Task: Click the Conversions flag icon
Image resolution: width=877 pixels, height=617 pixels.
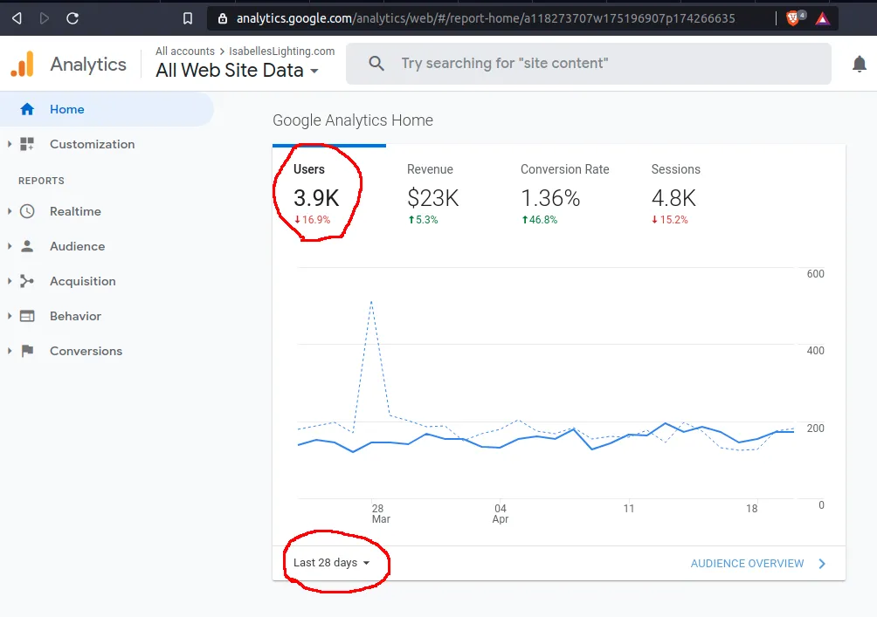Action: click(x=27, y=351)
